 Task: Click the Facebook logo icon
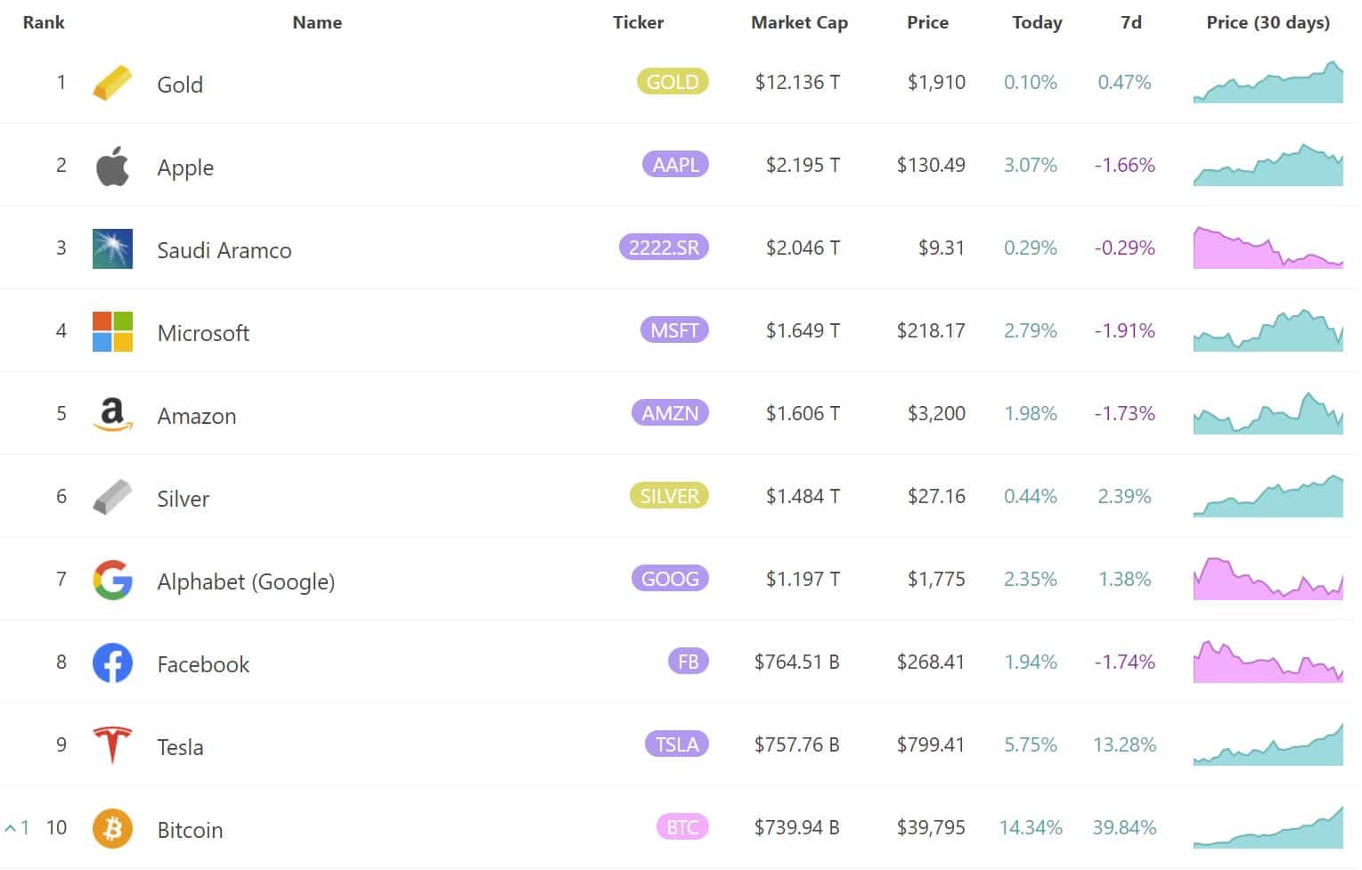click(x=112, y=663)
